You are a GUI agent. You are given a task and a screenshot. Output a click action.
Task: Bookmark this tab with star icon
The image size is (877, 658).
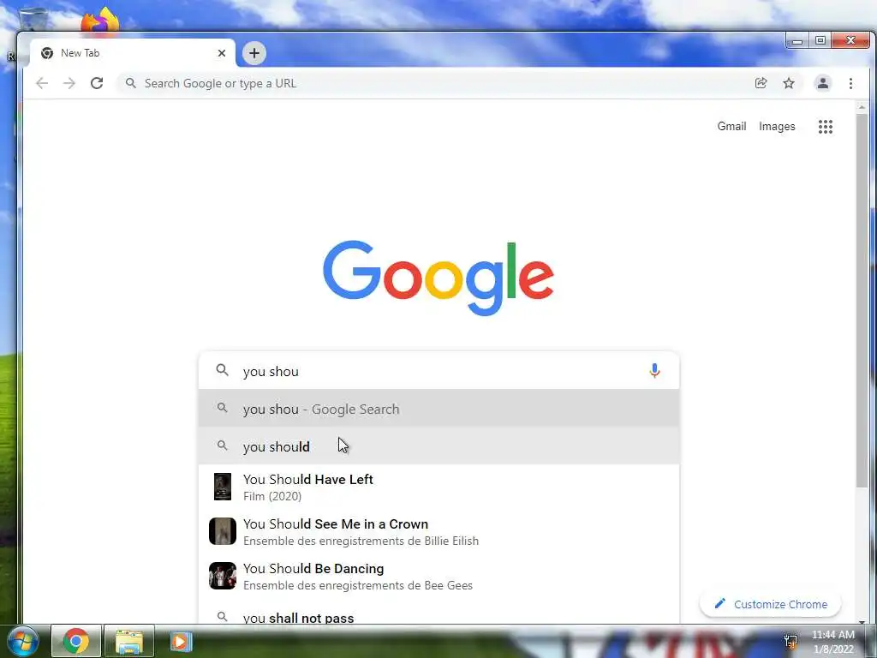coord(789,83)
